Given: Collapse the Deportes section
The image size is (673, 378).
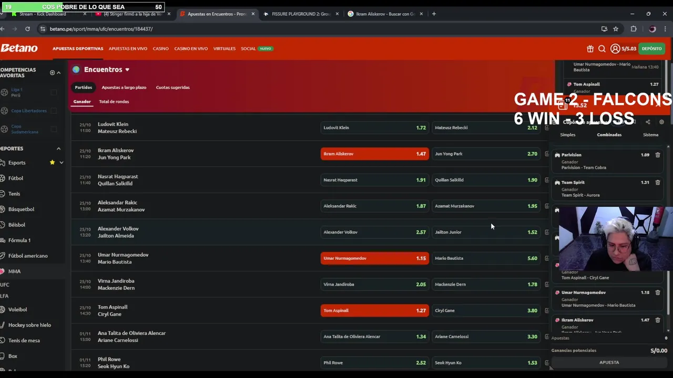Looking at the screenshot, I should [58, 149].
